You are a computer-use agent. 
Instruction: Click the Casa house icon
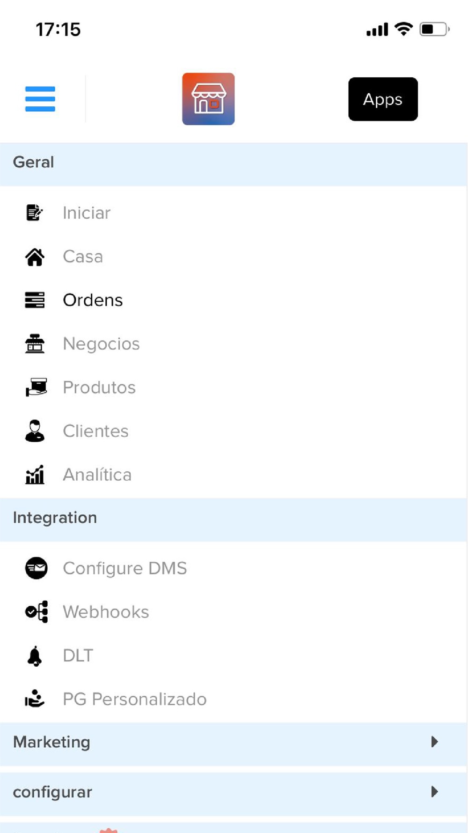(x=35, y=257)
